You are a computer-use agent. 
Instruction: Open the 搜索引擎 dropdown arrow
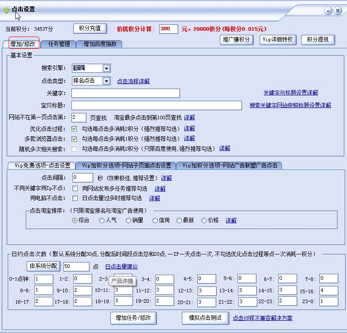(106, 68)
